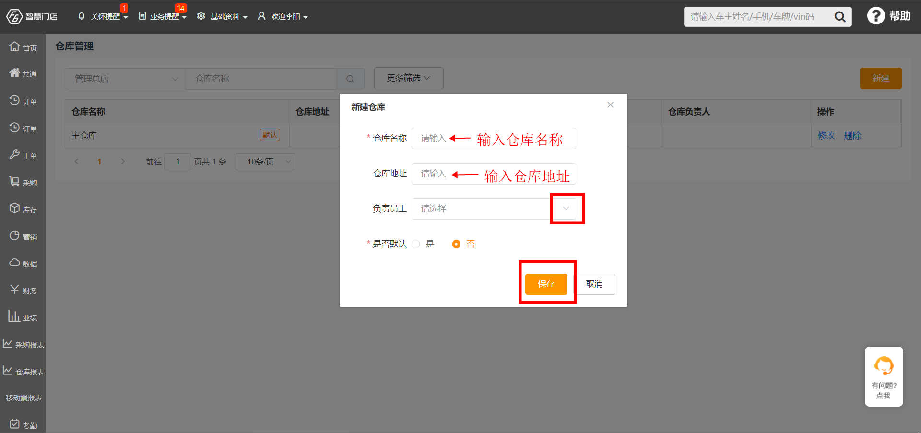Open 采购 cart item in sidebar
Viewport: 921px width, 433px height.
(x=23, y=182)
